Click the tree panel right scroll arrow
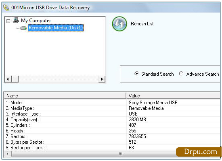 click(x=102, y=79)
